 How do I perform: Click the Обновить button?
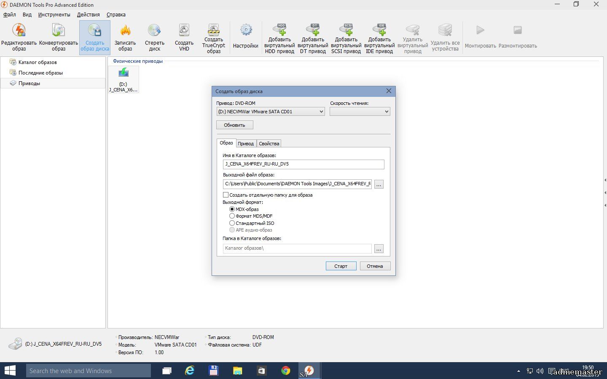pos(234,125)
